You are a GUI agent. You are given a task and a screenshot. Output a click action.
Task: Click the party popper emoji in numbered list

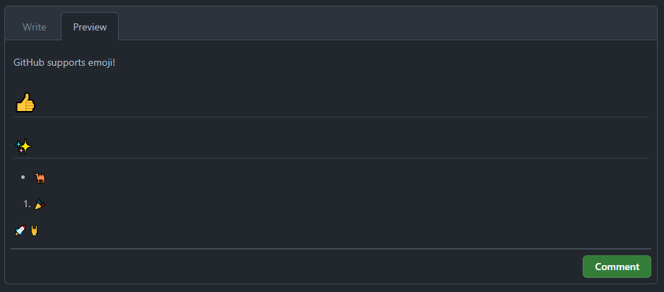click(x=40, y=204)
